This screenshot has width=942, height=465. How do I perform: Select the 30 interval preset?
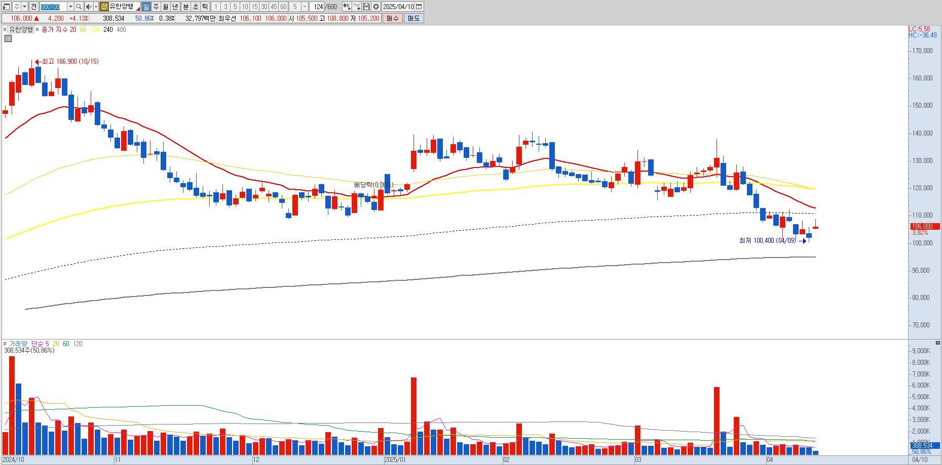(264, 7)
